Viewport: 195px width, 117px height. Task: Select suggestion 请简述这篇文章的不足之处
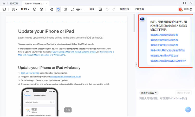point(164,56)
